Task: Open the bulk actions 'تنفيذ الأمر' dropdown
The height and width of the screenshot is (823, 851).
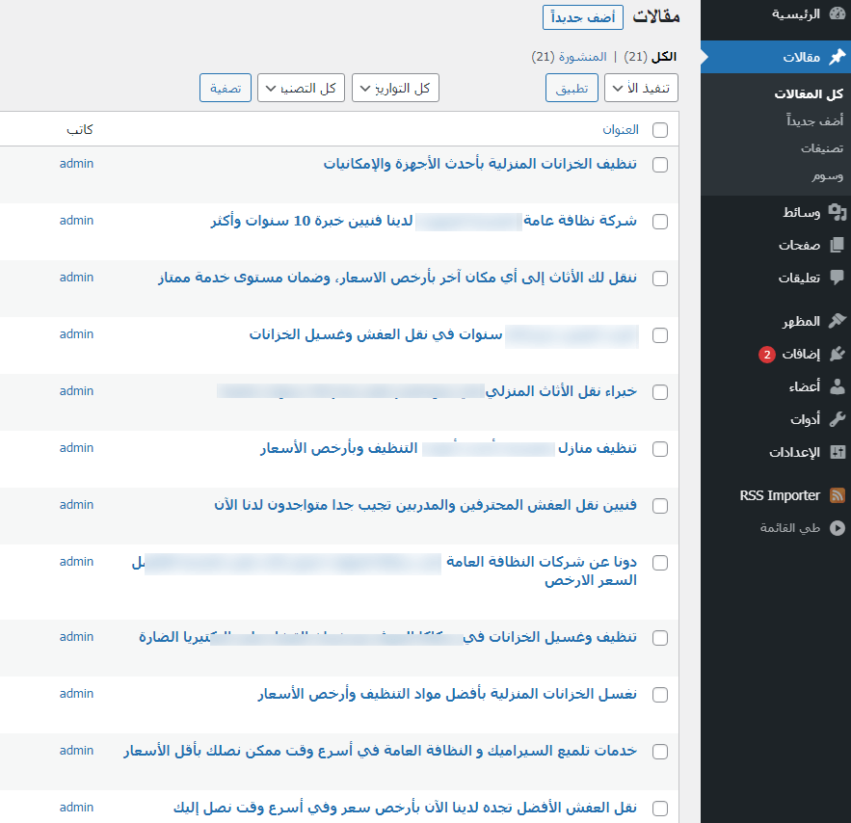Action: coord(641,89)
